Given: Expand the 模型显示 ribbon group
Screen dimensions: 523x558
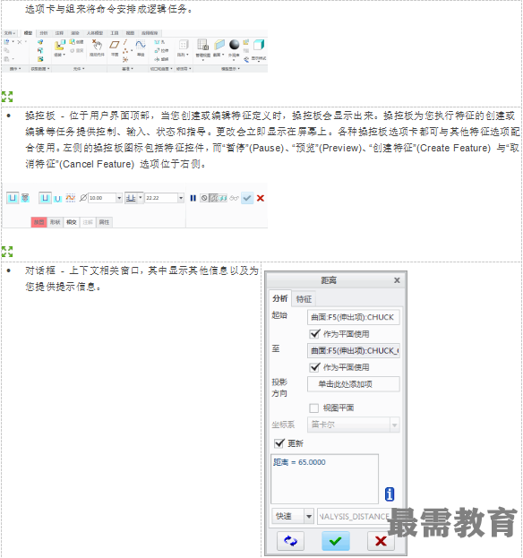Looking at the screenshot, I should click(230, 68).
